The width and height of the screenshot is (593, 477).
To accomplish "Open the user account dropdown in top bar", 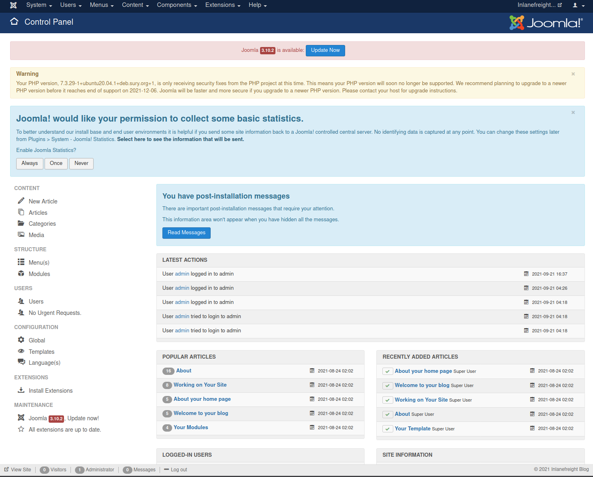I will [578, 5].
